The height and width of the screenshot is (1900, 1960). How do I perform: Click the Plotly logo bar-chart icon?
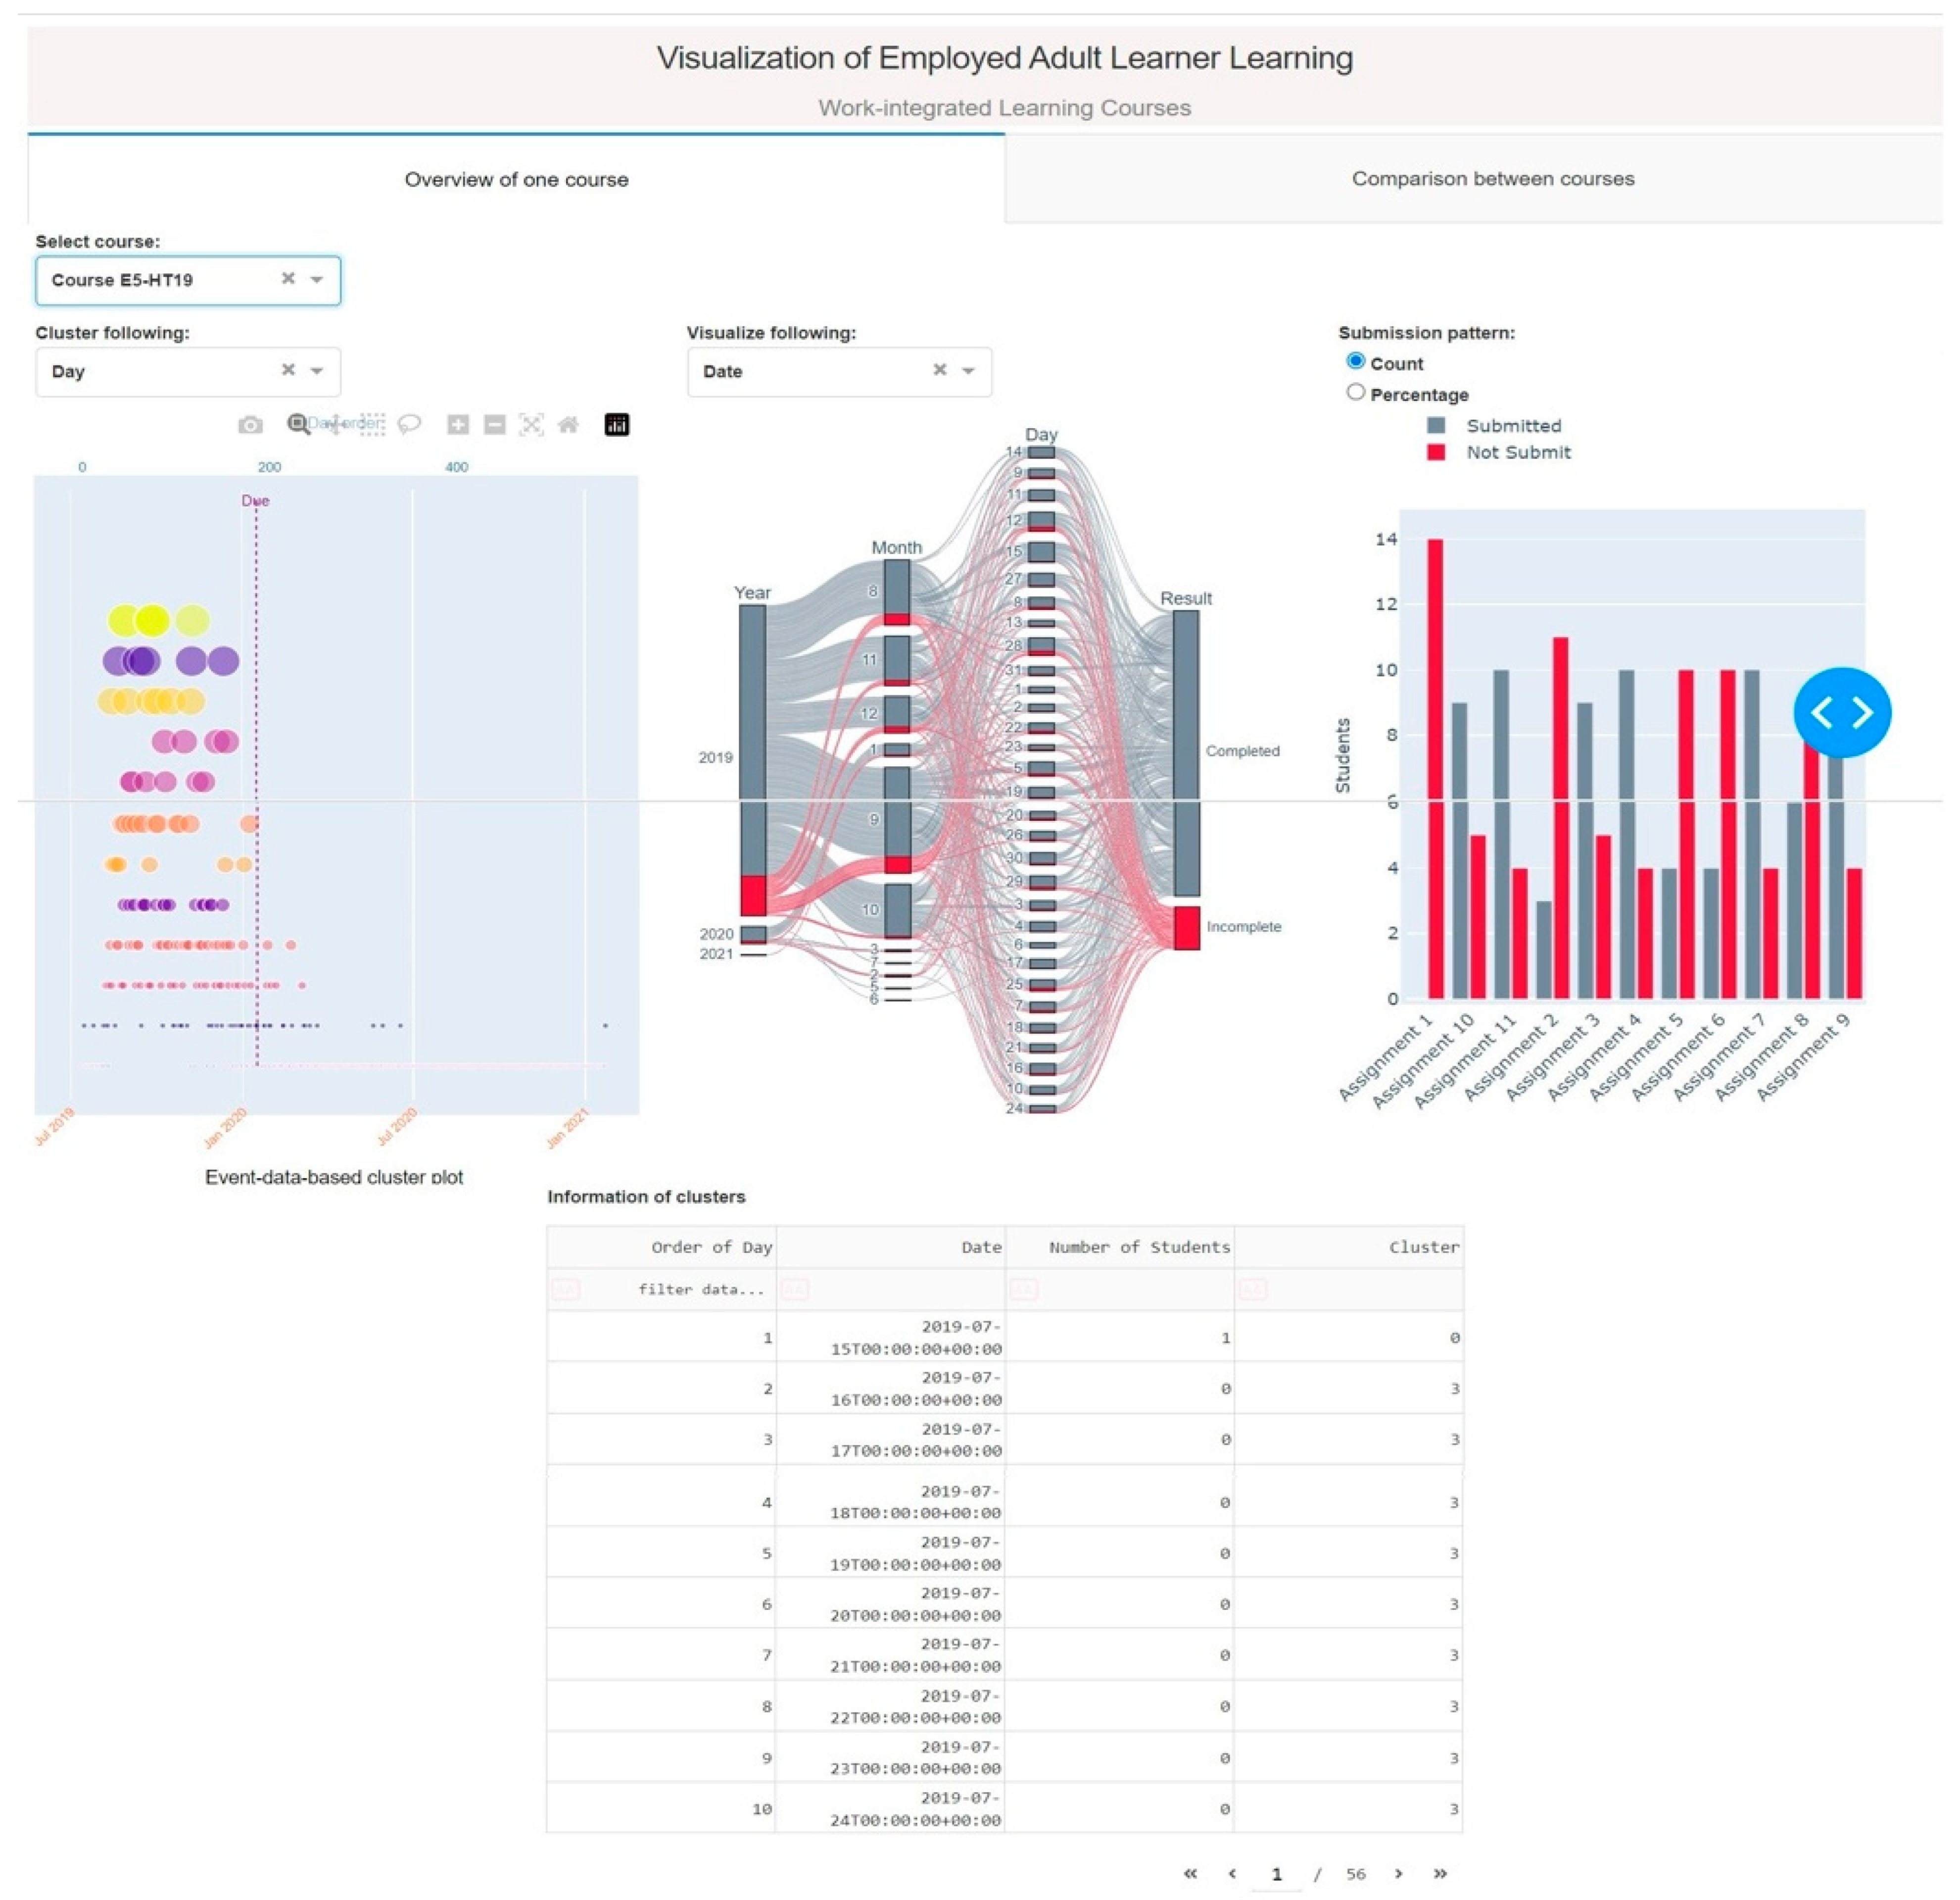click(617, 425)
